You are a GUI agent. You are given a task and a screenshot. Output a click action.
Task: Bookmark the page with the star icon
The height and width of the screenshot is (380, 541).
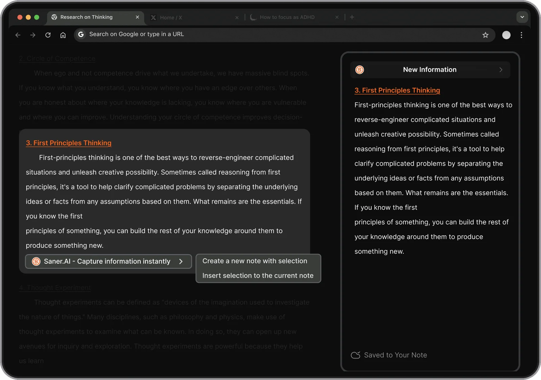pyautogui.click(x=486, y=35)
